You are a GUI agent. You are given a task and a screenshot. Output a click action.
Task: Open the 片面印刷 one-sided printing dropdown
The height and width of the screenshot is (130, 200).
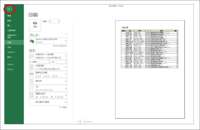pyautogui.click(x=48, y=67)
